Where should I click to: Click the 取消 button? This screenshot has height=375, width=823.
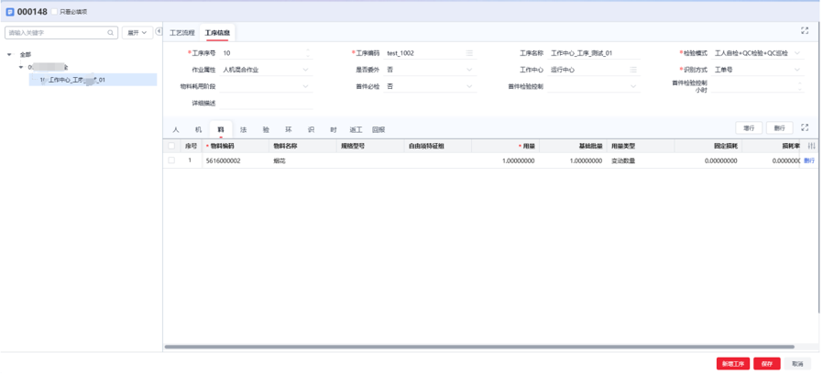[x=798, y=363]
